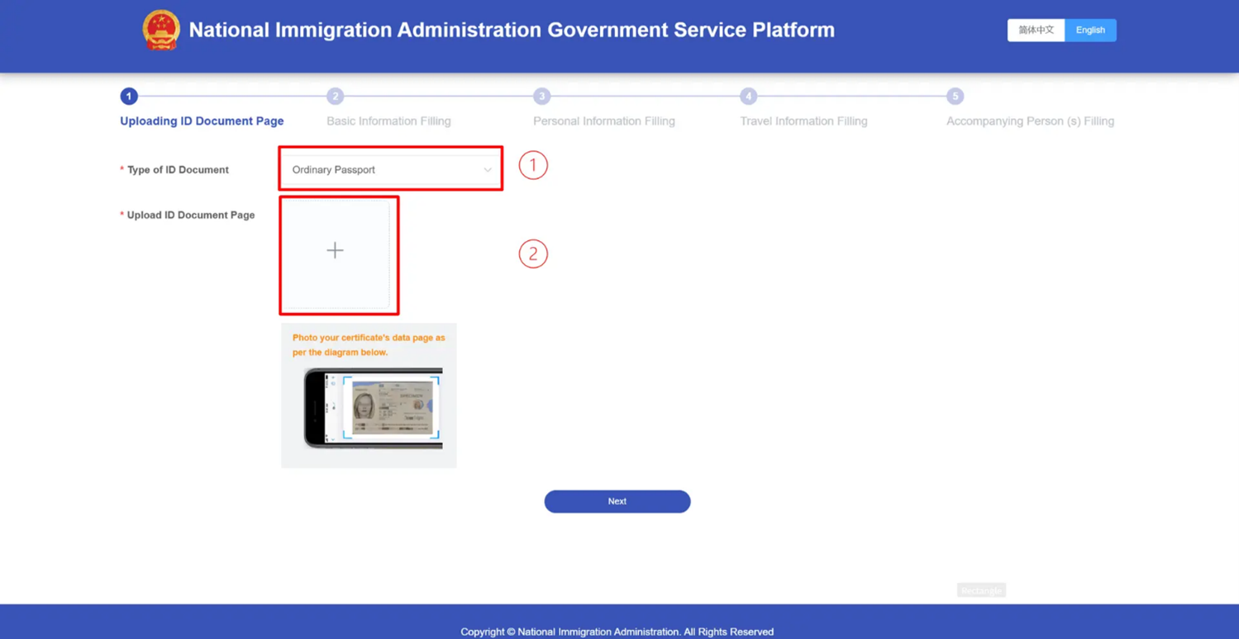Click the passport photo example thumbnail
The height and width of the screenshot is (639, 1239).
tap(374, 409)
